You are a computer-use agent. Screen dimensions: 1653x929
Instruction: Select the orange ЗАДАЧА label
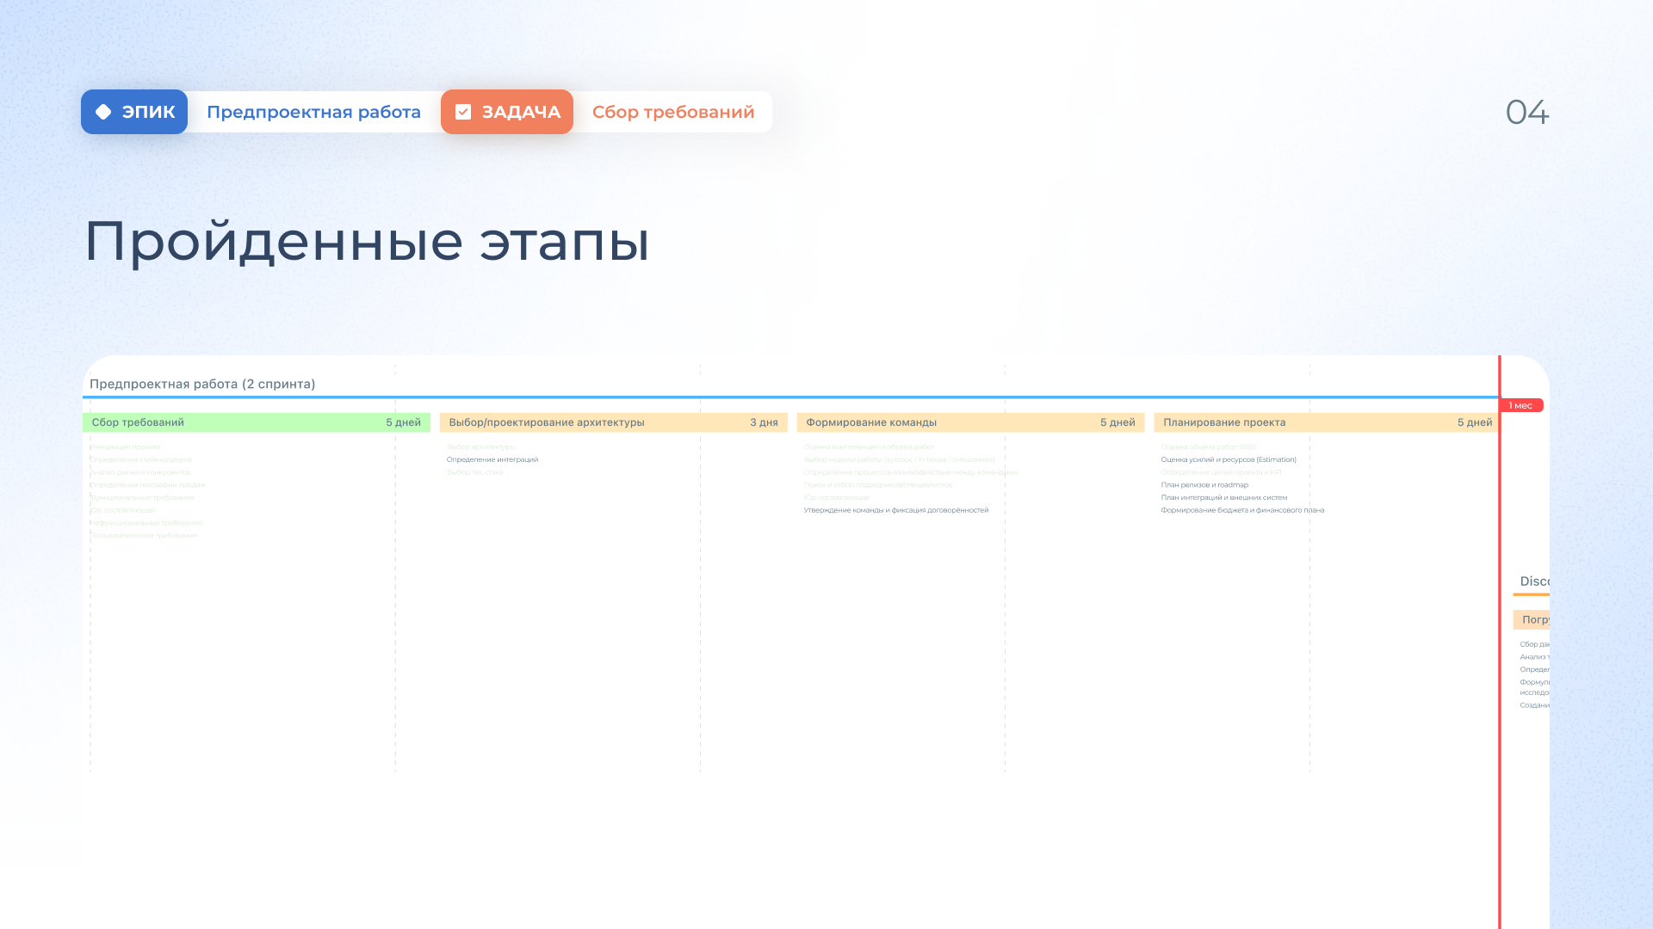507,112
